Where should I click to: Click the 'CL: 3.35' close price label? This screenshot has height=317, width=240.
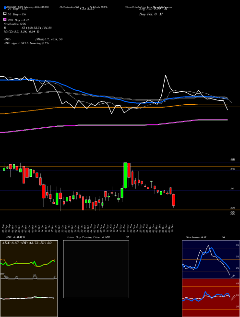pyautogui.click(x=87, y=9)
